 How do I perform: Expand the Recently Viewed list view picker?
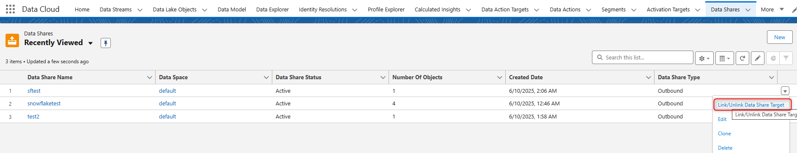tap(90, 43)
